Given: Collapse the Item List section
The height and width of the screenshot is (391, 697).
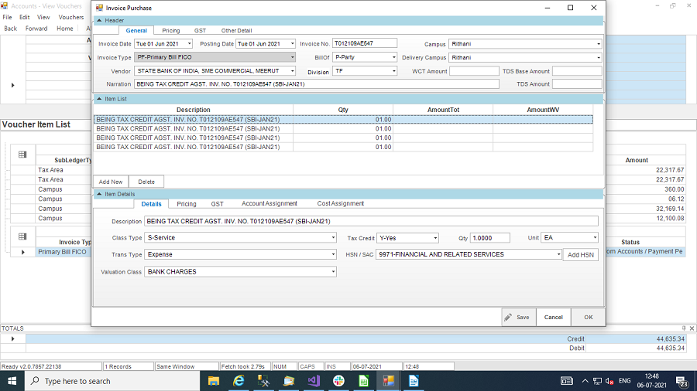Looking at the screenshot, I should click(98, 99).
